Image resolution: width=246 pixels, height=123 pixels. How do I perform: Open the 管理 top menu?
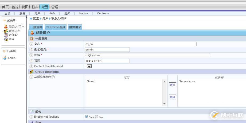tap(55, 7)
